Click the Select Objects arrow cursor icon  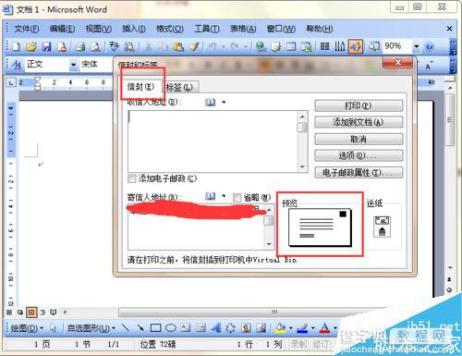pyautogui.click(x=53, y=328)
